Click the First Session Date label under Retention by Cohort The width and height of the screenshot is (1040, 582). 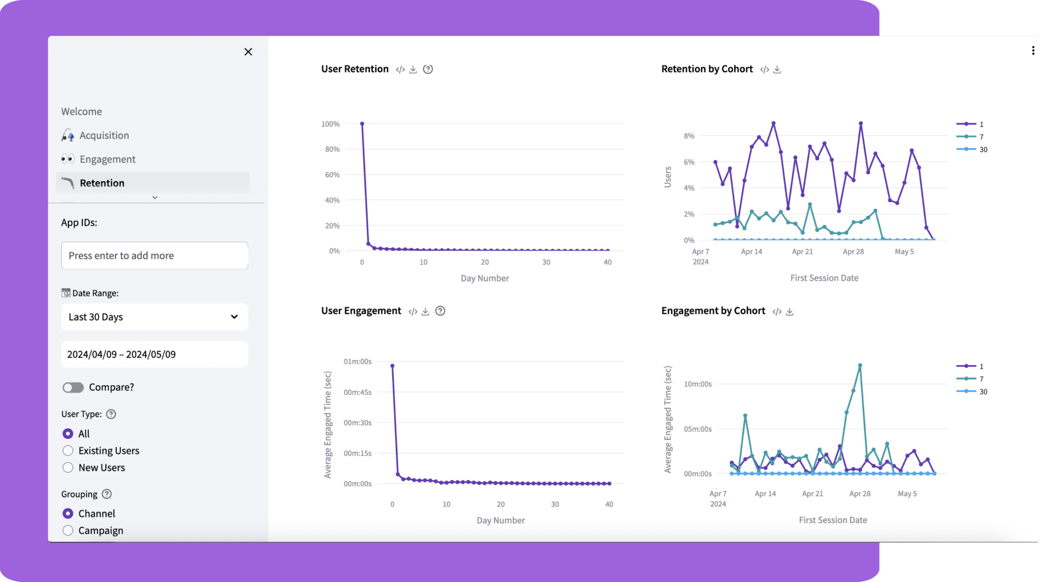(824, 278)
